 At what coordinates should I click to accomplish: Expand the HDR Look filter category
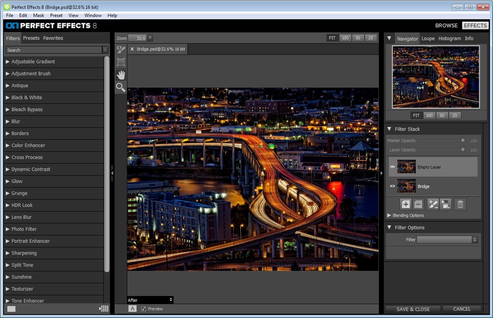(x=22, y=205)
